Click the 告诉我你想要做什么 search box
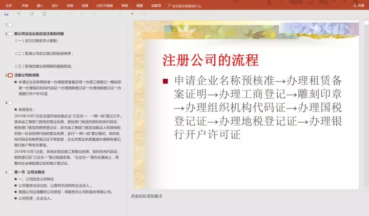Screen dimensions: 369x216 (184, 6)
